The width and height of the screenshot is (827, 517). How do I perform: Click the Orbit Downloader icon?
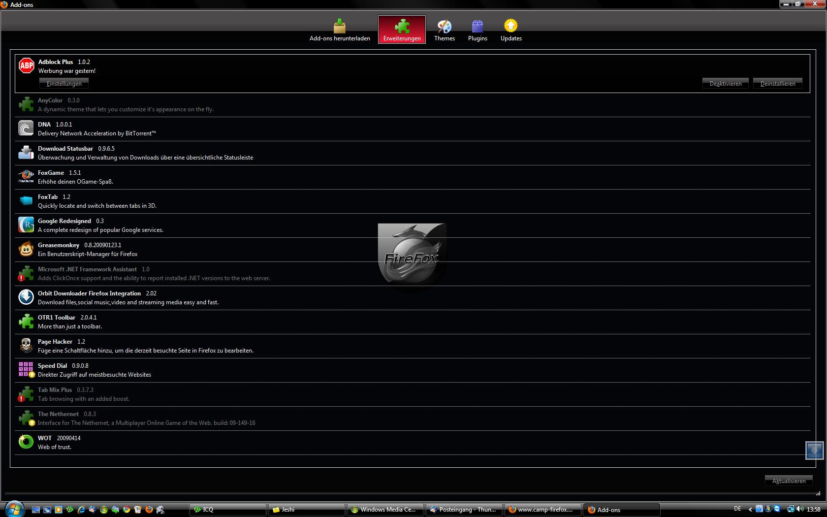(x=26, y=297)
